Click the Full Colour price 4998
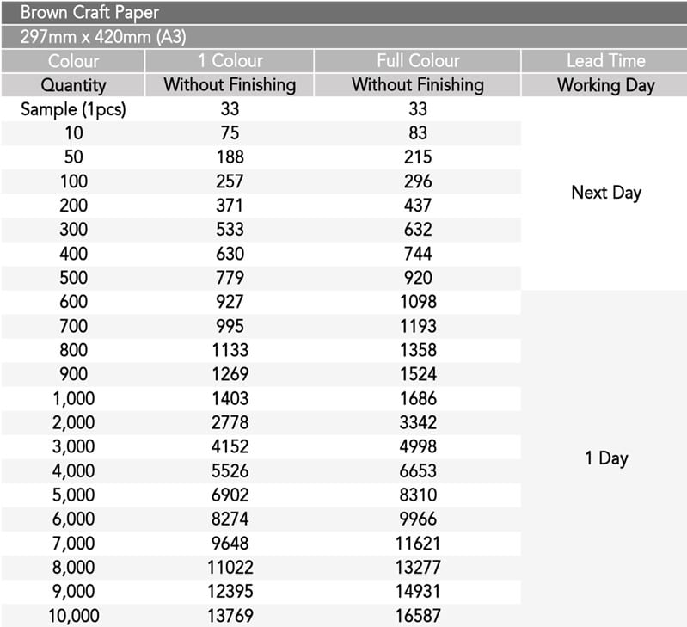This screenshot has height=627, width=687. [x=418, y=446]
